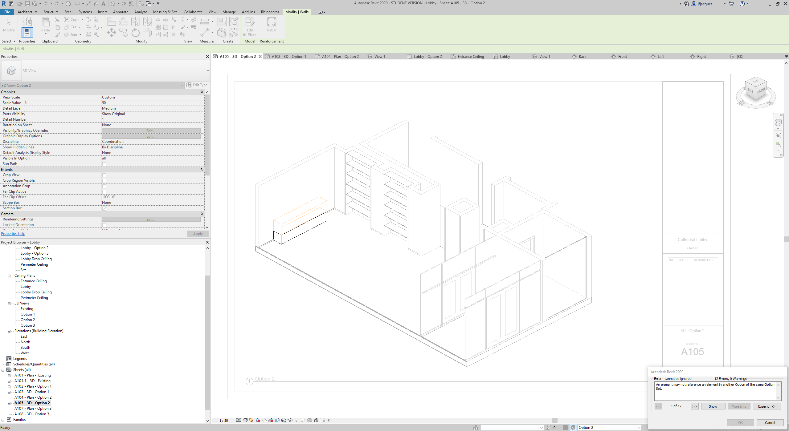789x431 pixels.
Task: Open the Design Option dropdown showing Option 2
Action: pos(639,428)
